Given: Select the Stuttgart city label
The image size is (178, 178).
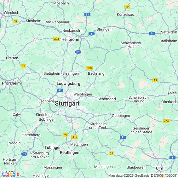Looking at the screenshot, I should (67, 104).
